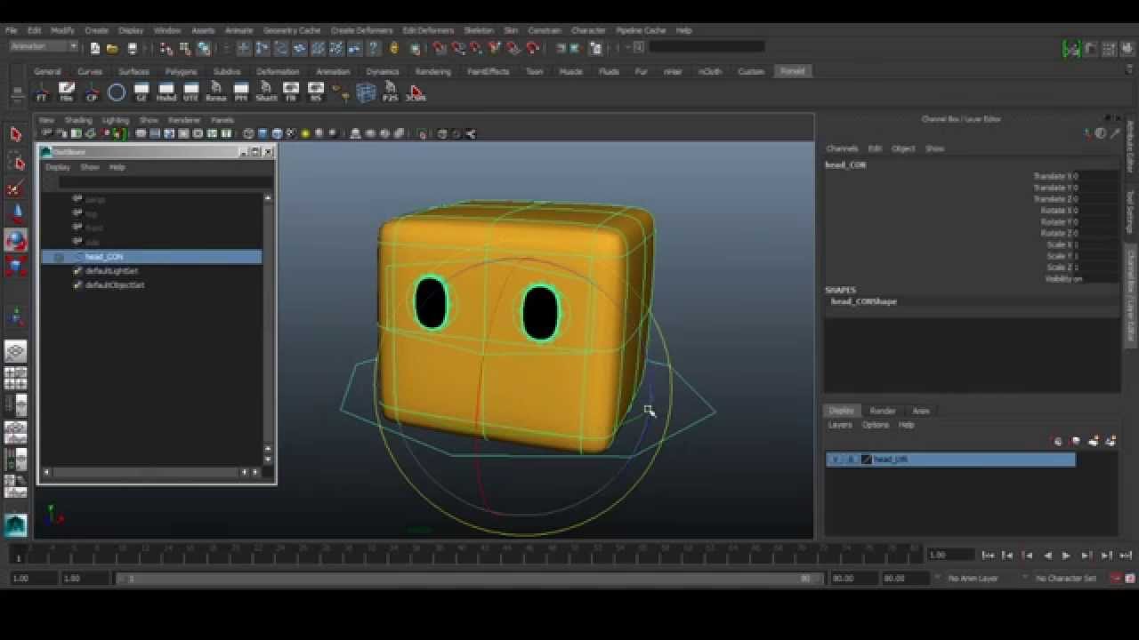This screenshot has width=1139, height=640.
Task: Open the viewport Shading menu
Action: coord(78,120)
